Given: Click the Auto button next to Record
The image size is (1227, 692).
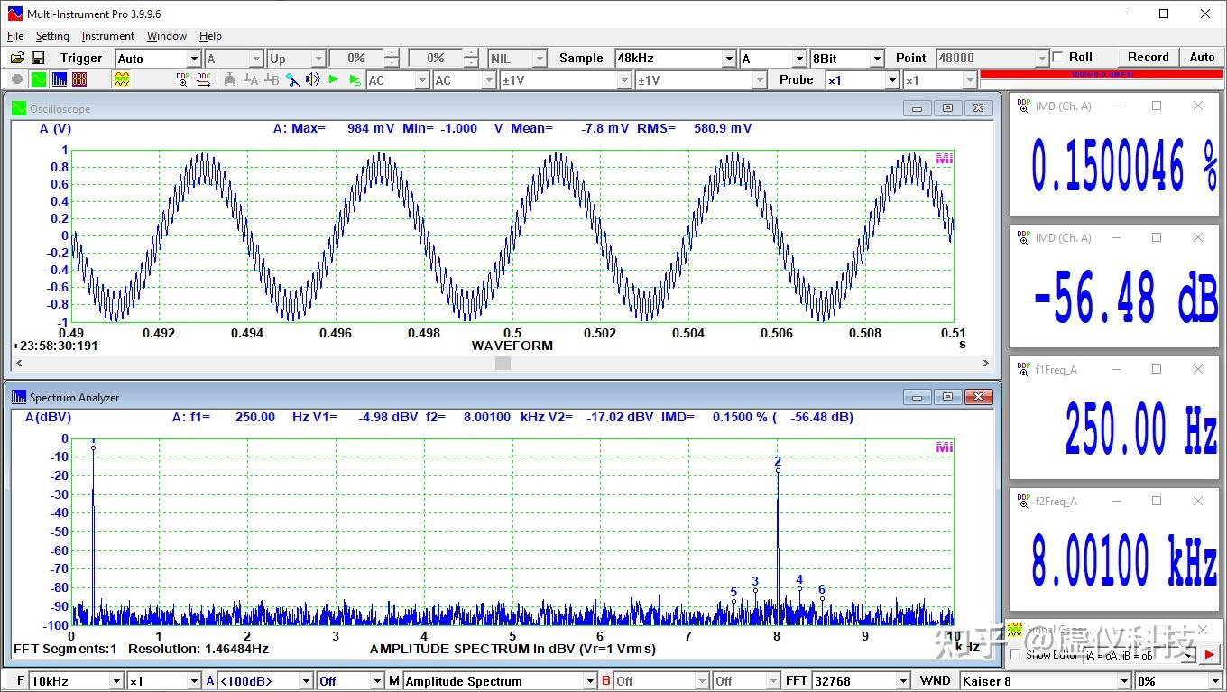Looking at the screenshot, I should pos(1202,57).
